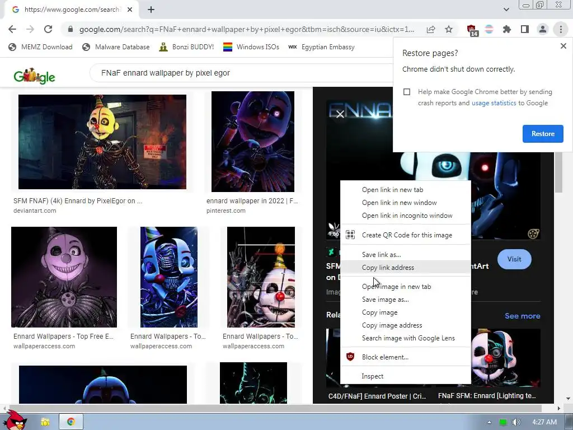Click the 4:27 AM clock
The height and width of the screenshot is (430, 573).
coord(544,422)
